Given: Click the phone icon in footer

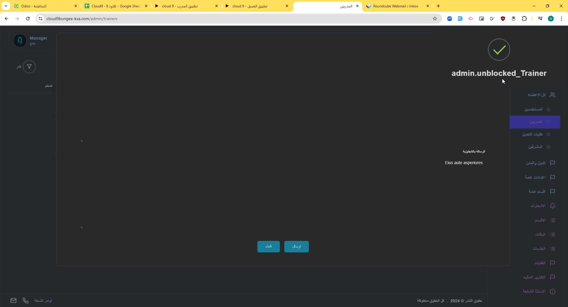Looking at the screenshot, I should 26,301.
